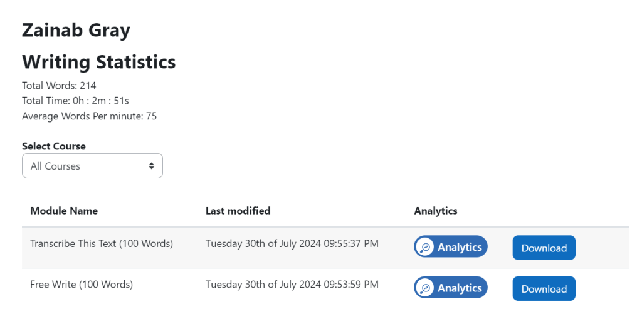This screenshot has height=309, width=642.
Task: Click the Module Name column header
Action: 64,211
